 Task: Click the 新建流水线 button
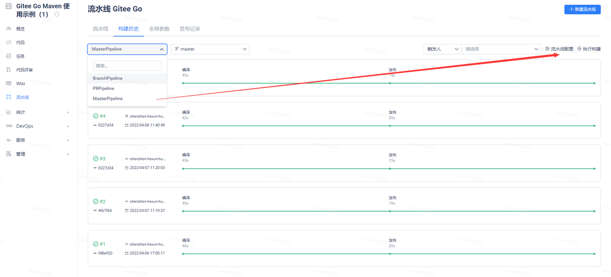[582, 10]
